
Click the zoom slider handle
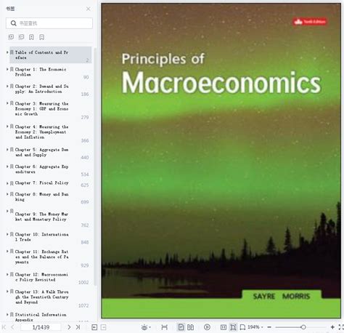click(x=303, y=327)
